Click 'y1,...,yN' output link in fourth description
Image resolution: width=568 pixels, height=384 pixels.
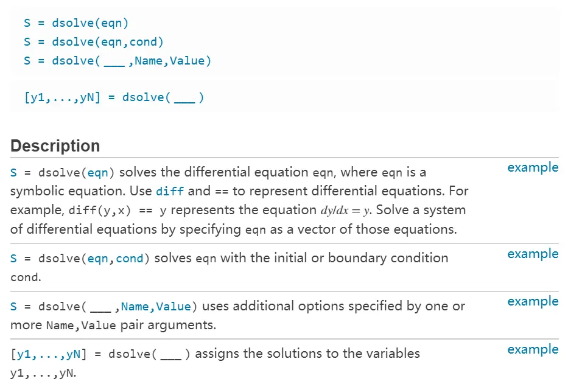(x=49, y=354)
